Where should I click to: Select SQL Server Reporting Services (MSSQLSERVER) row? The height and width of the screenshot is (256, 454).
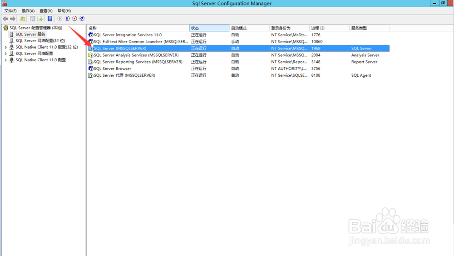[x=239, y=62]
